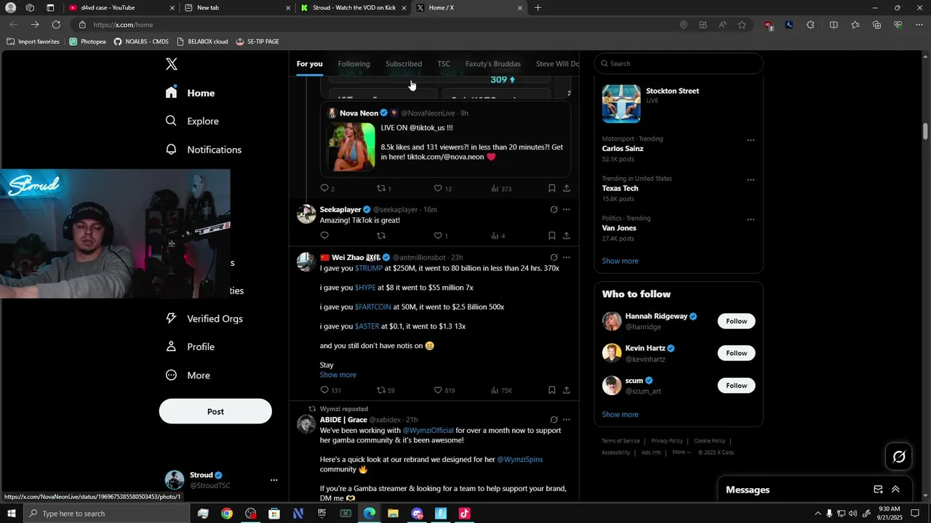Open more options on ABIDE | Grace post

[567, 420]
